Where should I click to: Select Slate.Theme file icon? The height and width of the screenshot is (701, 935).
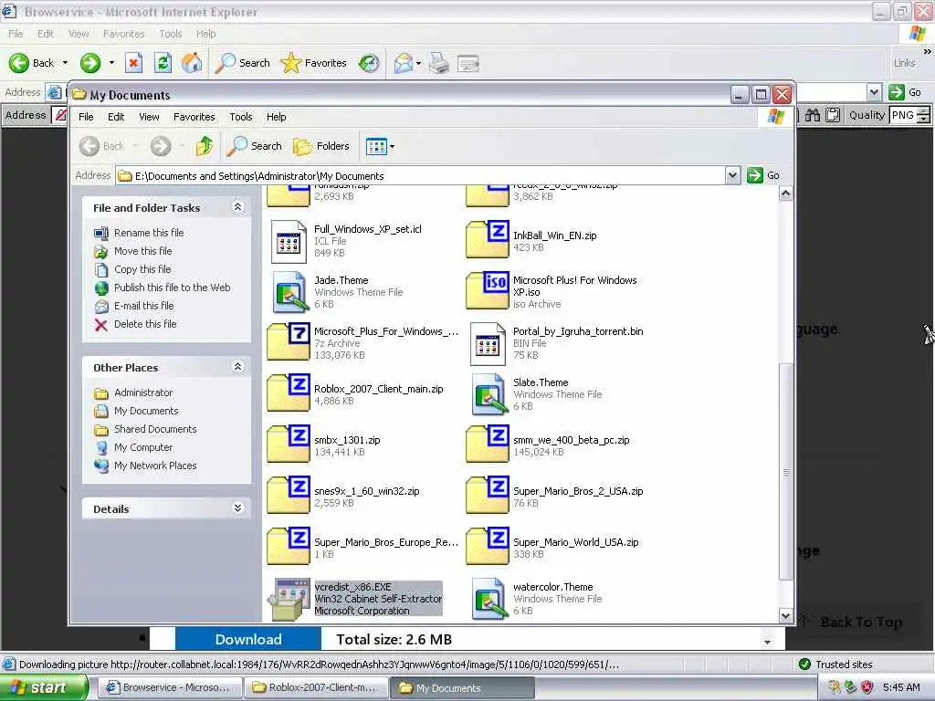point(489,394)
